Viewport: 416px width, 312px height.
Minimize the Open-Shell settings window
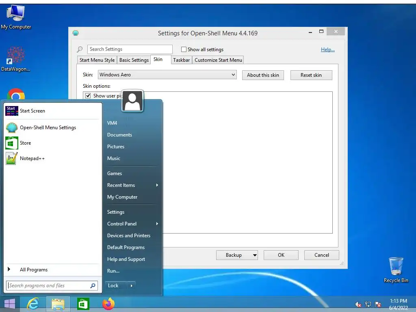(x=310, y=32)
